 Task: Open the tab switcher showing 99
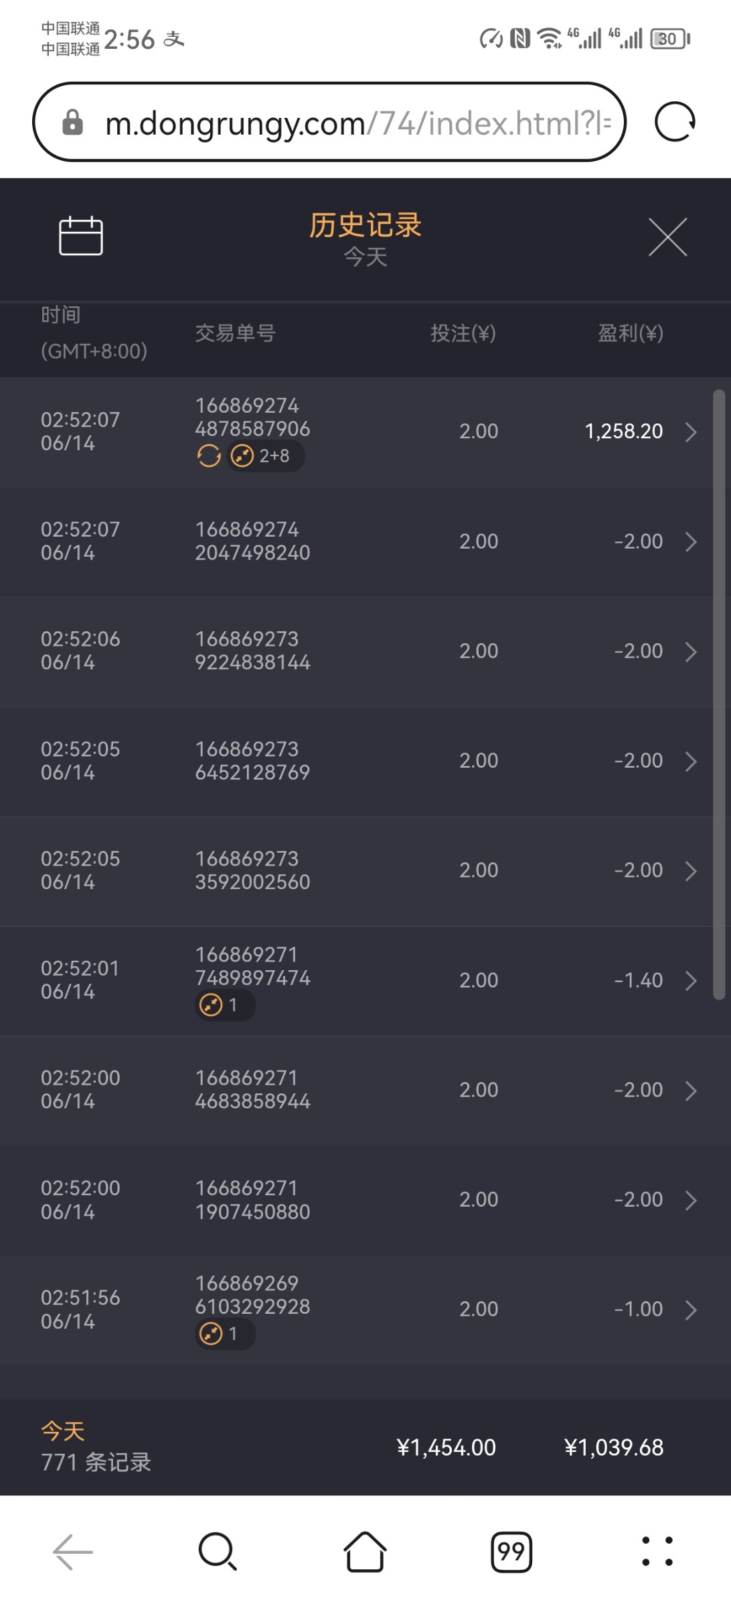tap(511, 1552)
